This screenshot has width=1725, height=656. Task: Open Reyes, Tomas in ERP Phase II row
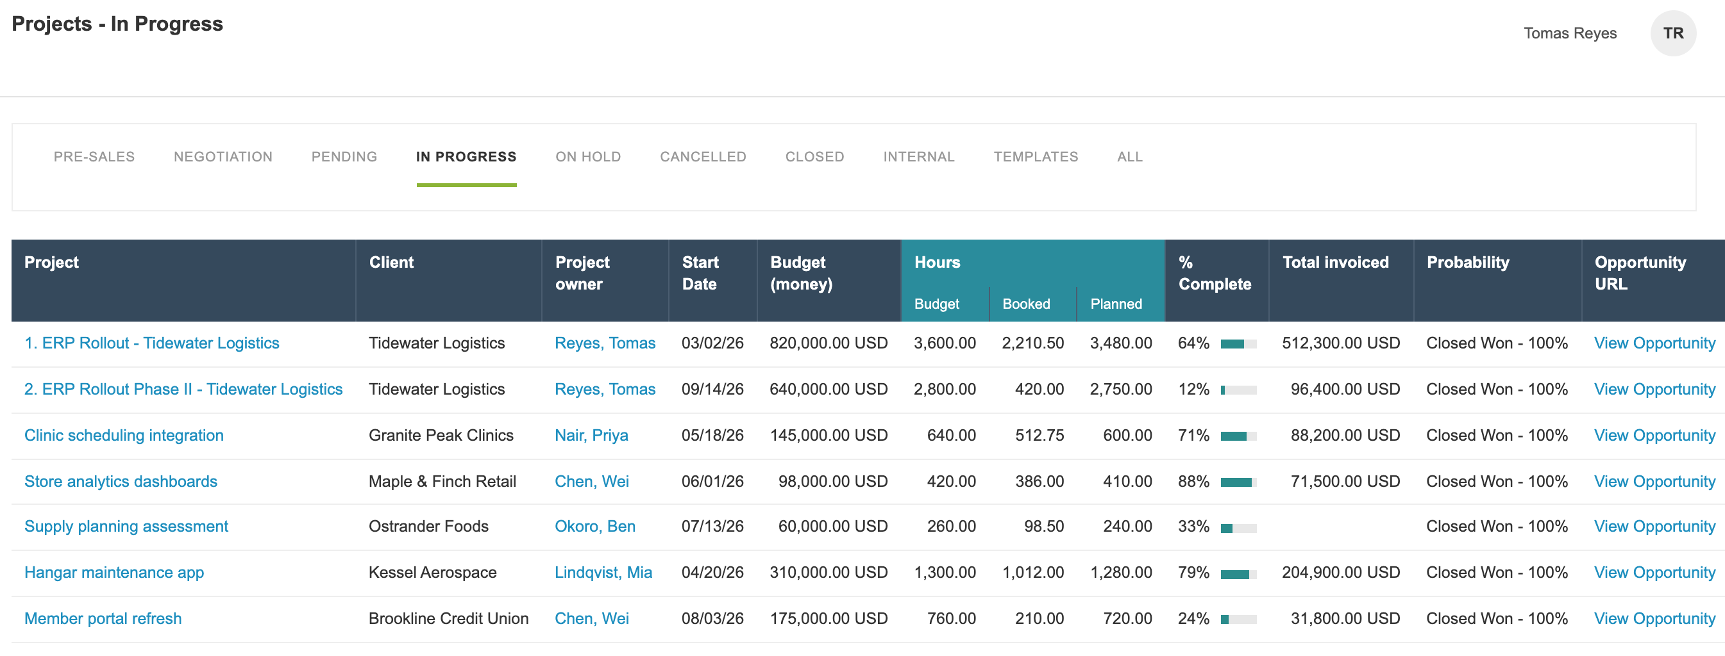605,389
